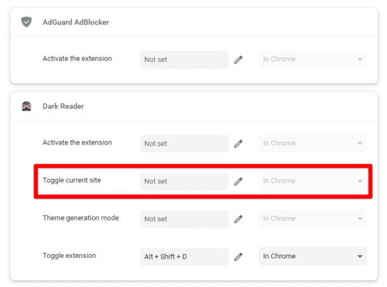This screenshot has height=287, width=387.
Task: Edit Dark Reader Activate the extension shortcut pencil
Action: click(x=238, y=144)
